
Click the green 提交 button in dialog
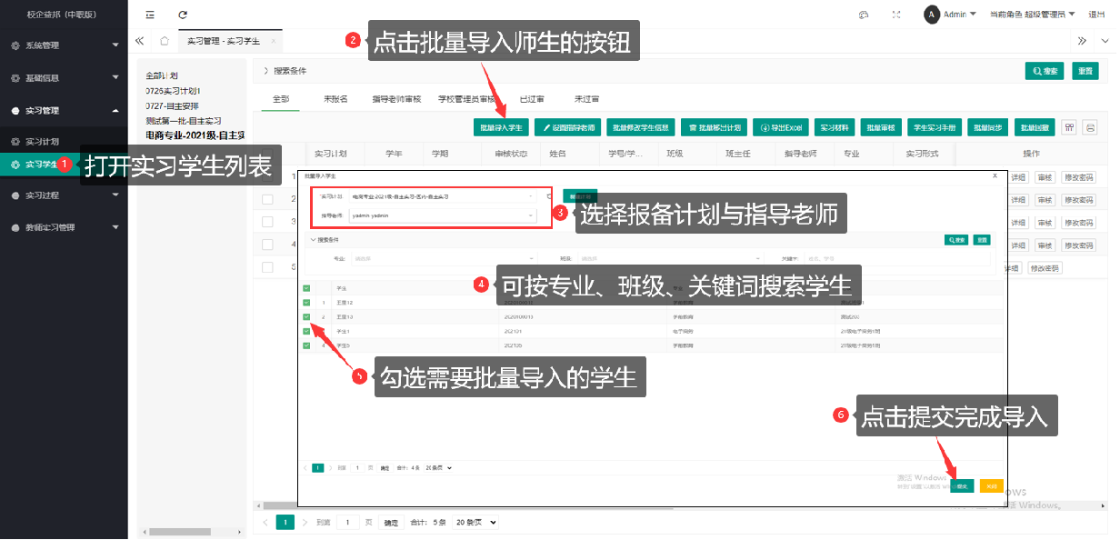(962, 486)
